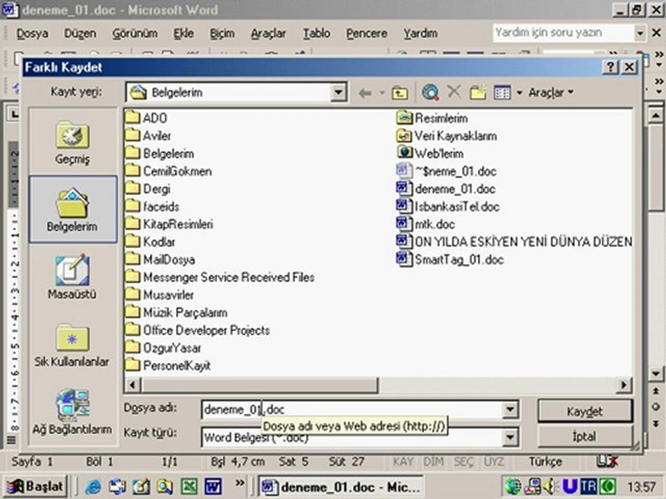Expand the help question box dropdown
Viewport: 666px width, 499px height.
pos(640,33)
